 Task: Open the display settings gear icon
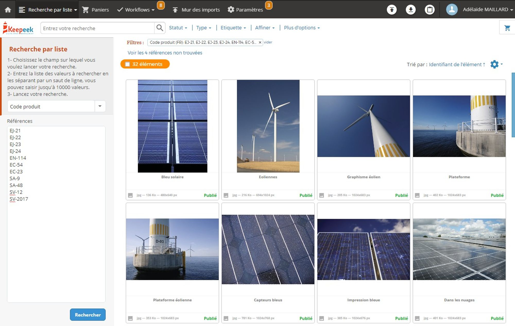coord(495,64)
